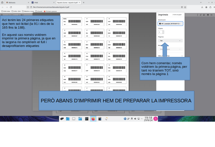Image resolution: width=215 pixels, height=147 pixels.
Task: Toggle reader view in address bar
Action: click(182, 7)
